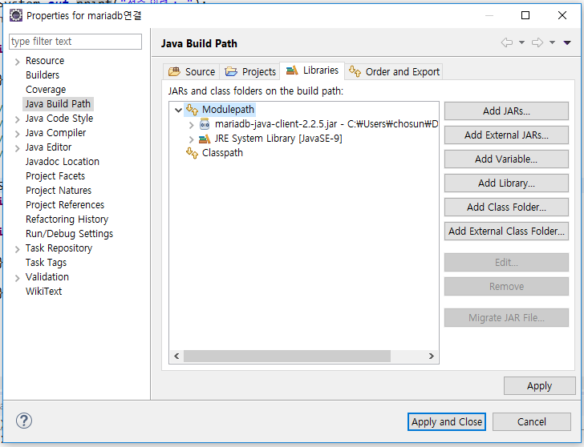Viewport: 584px width, 447px height.
Task: Select Project Natures page
Action: [59, 191]
